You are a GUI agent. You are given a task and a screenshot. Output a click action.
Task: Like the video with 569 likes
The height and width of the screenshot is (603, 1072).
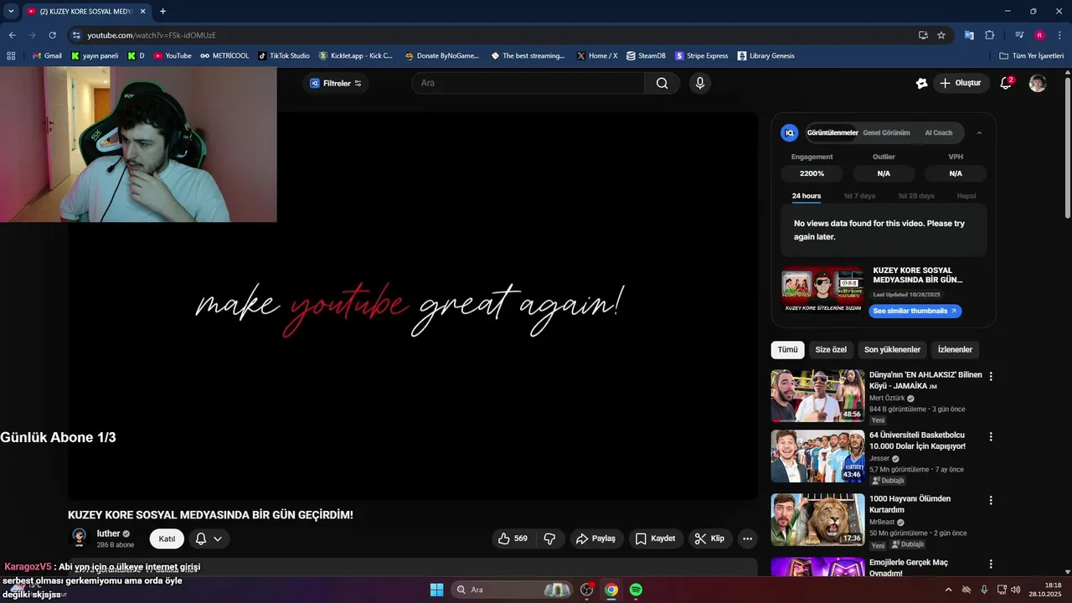[513, 539]
